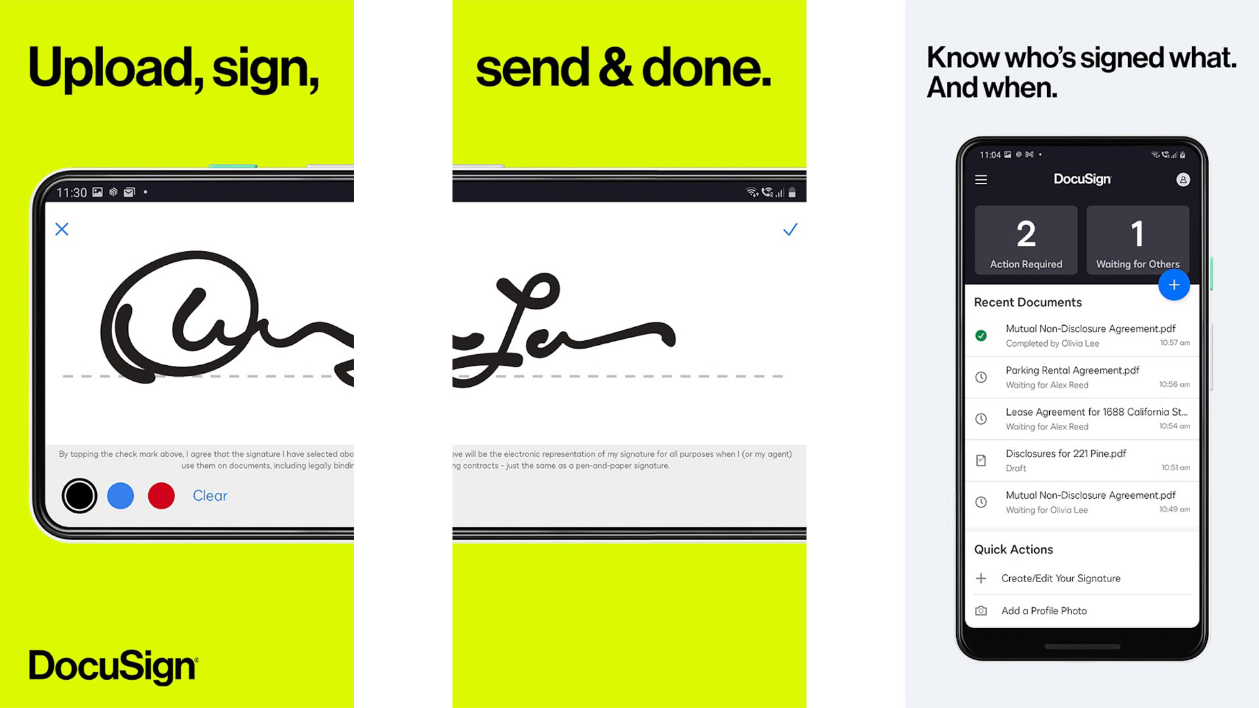Click the draft document icon on Disclosures 221 Pine

pos(982,460)
